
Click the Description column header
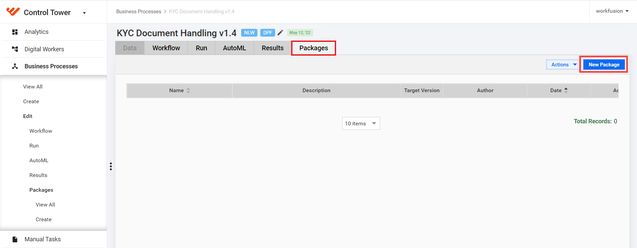coord(316,90)
